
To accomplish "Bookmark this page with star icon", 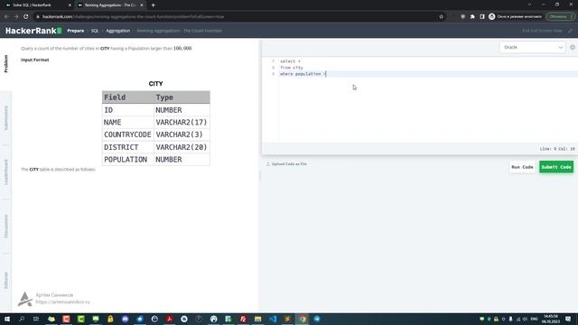I will point(441,16).
